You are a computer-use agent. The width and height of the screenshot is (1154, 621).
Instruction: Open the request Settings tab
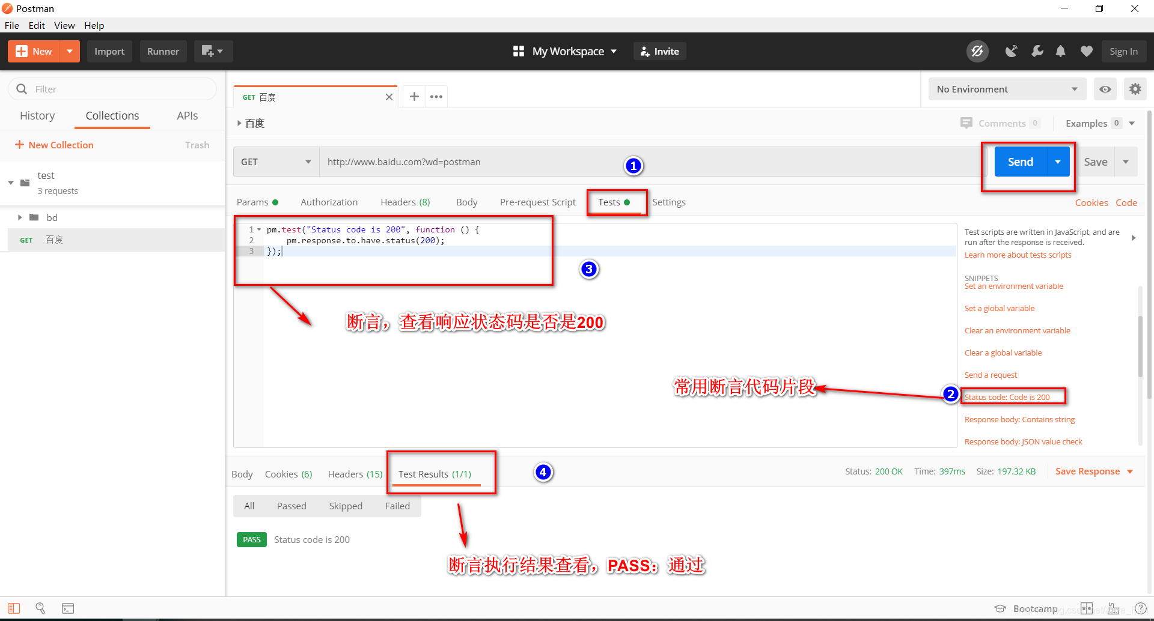pos(668,202)
